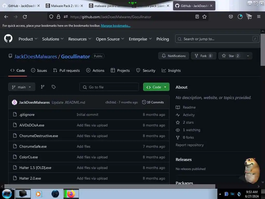Open the Star lists dropdown arrow
This screenshot has height=199, width=265.
(x=248, y=56)
